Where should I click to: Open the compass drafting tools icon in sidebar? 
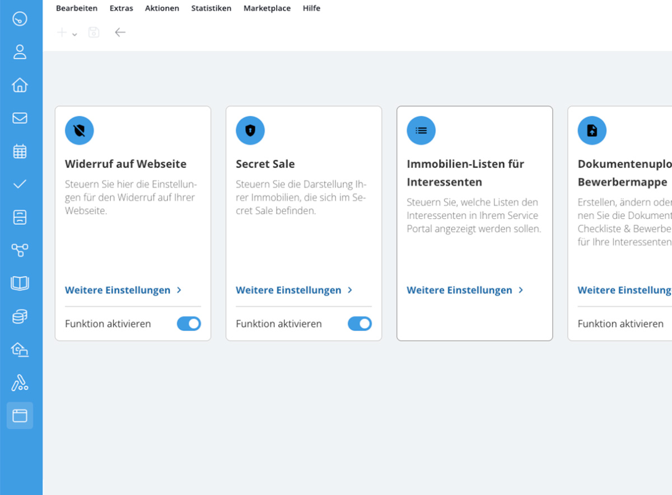click(20, 383)
